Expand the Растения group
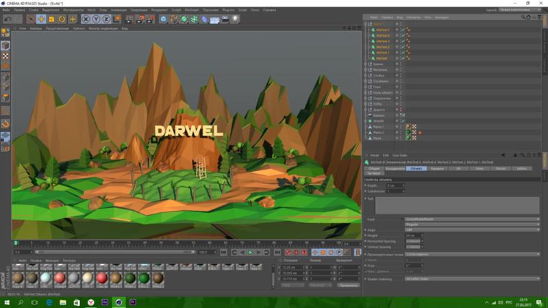548x308 pixels. pyautogui.click(x=366, y=70)
